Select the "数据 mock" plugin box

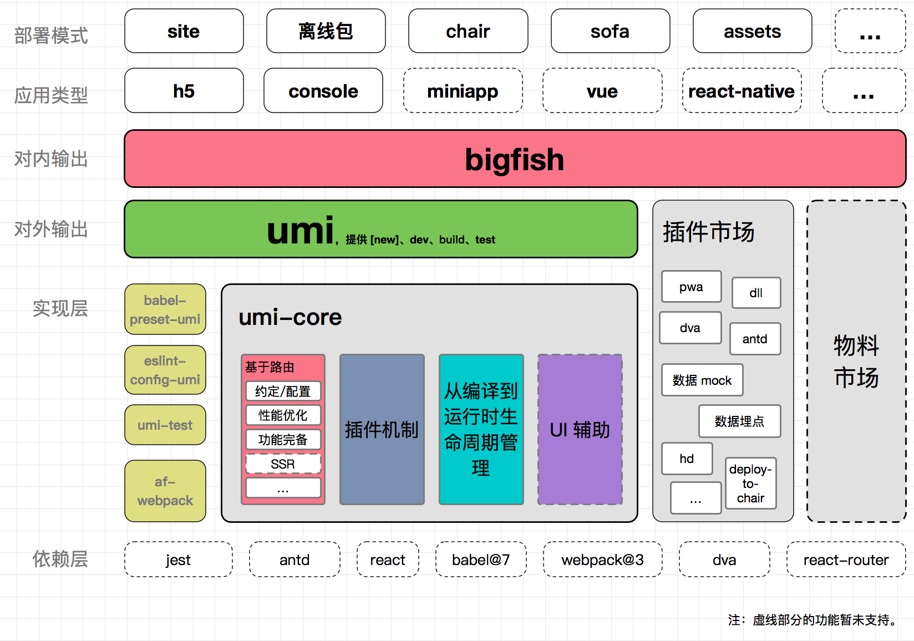pos(702,380)
